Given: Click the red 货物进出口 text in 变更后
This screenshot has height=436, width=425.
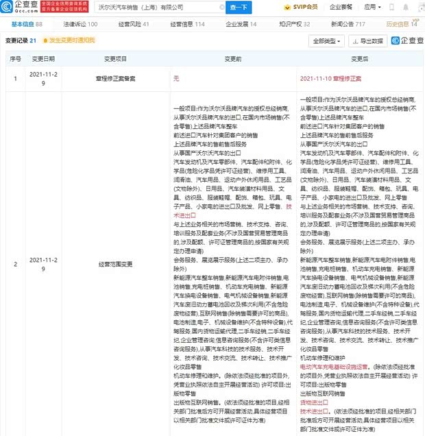Looking at the screenshot, I should click(314, 402).
